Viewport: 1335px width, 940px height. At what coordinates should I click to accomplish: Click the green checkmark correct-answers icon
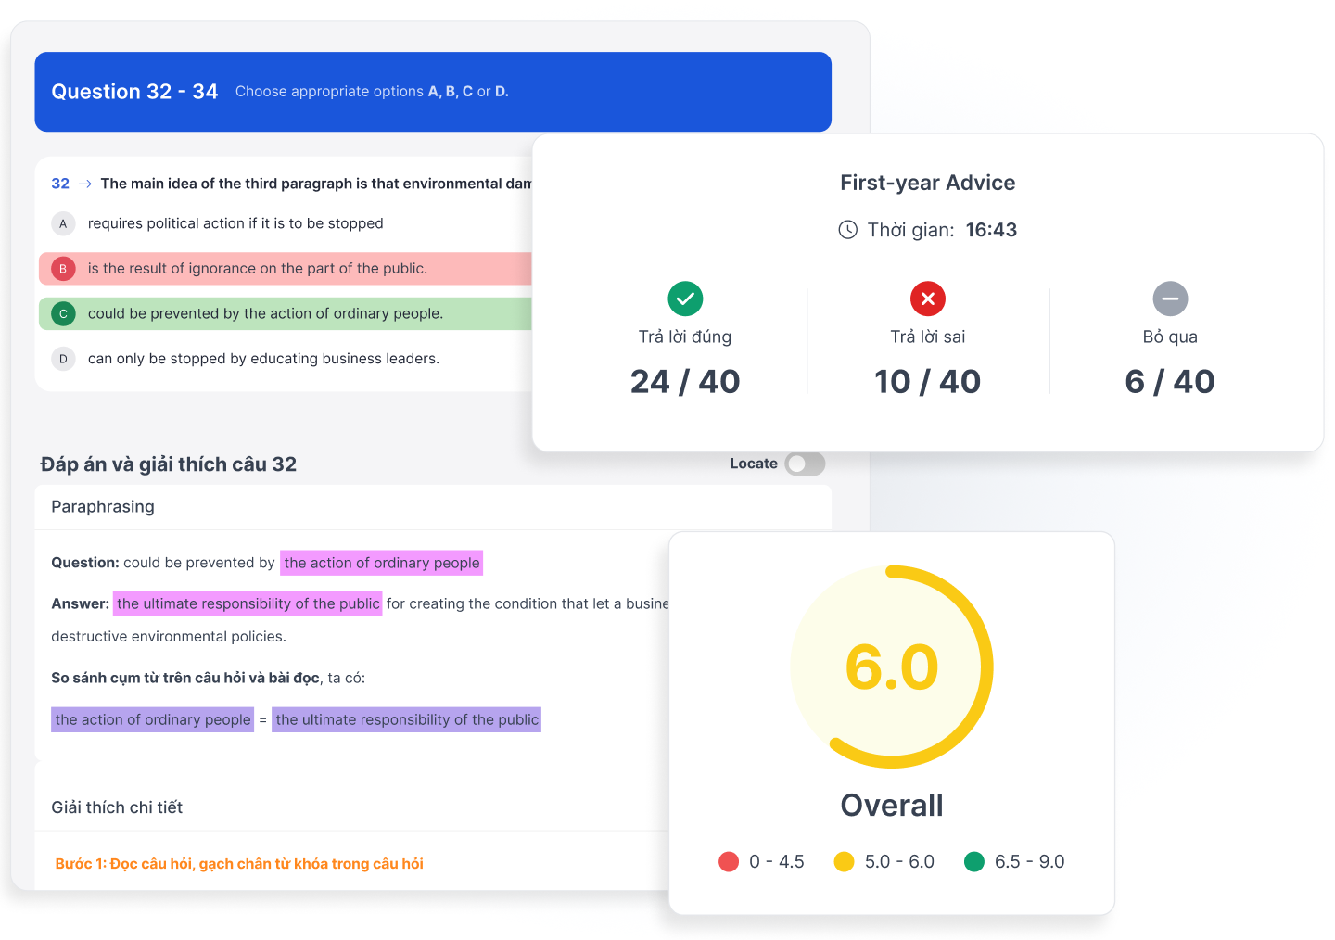coord(685,299)
